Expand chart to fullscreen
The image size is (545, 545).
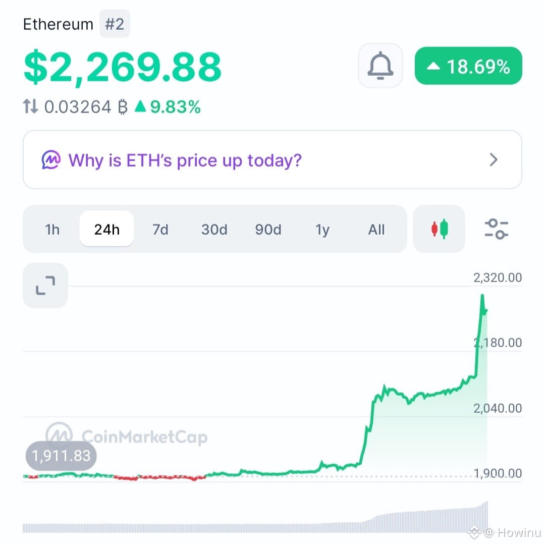pos(45,285)
